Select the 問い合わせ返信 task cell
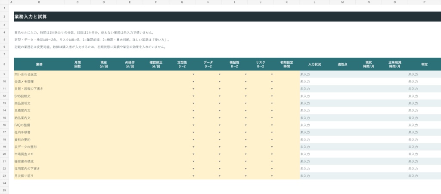 pyautogui.click(x=39, y=74)
